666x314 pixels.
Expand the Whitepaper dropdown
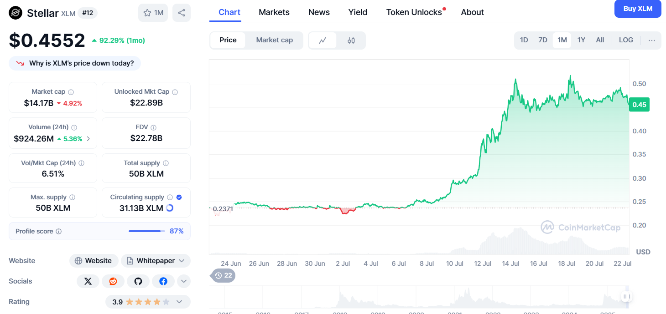[182, 261]
